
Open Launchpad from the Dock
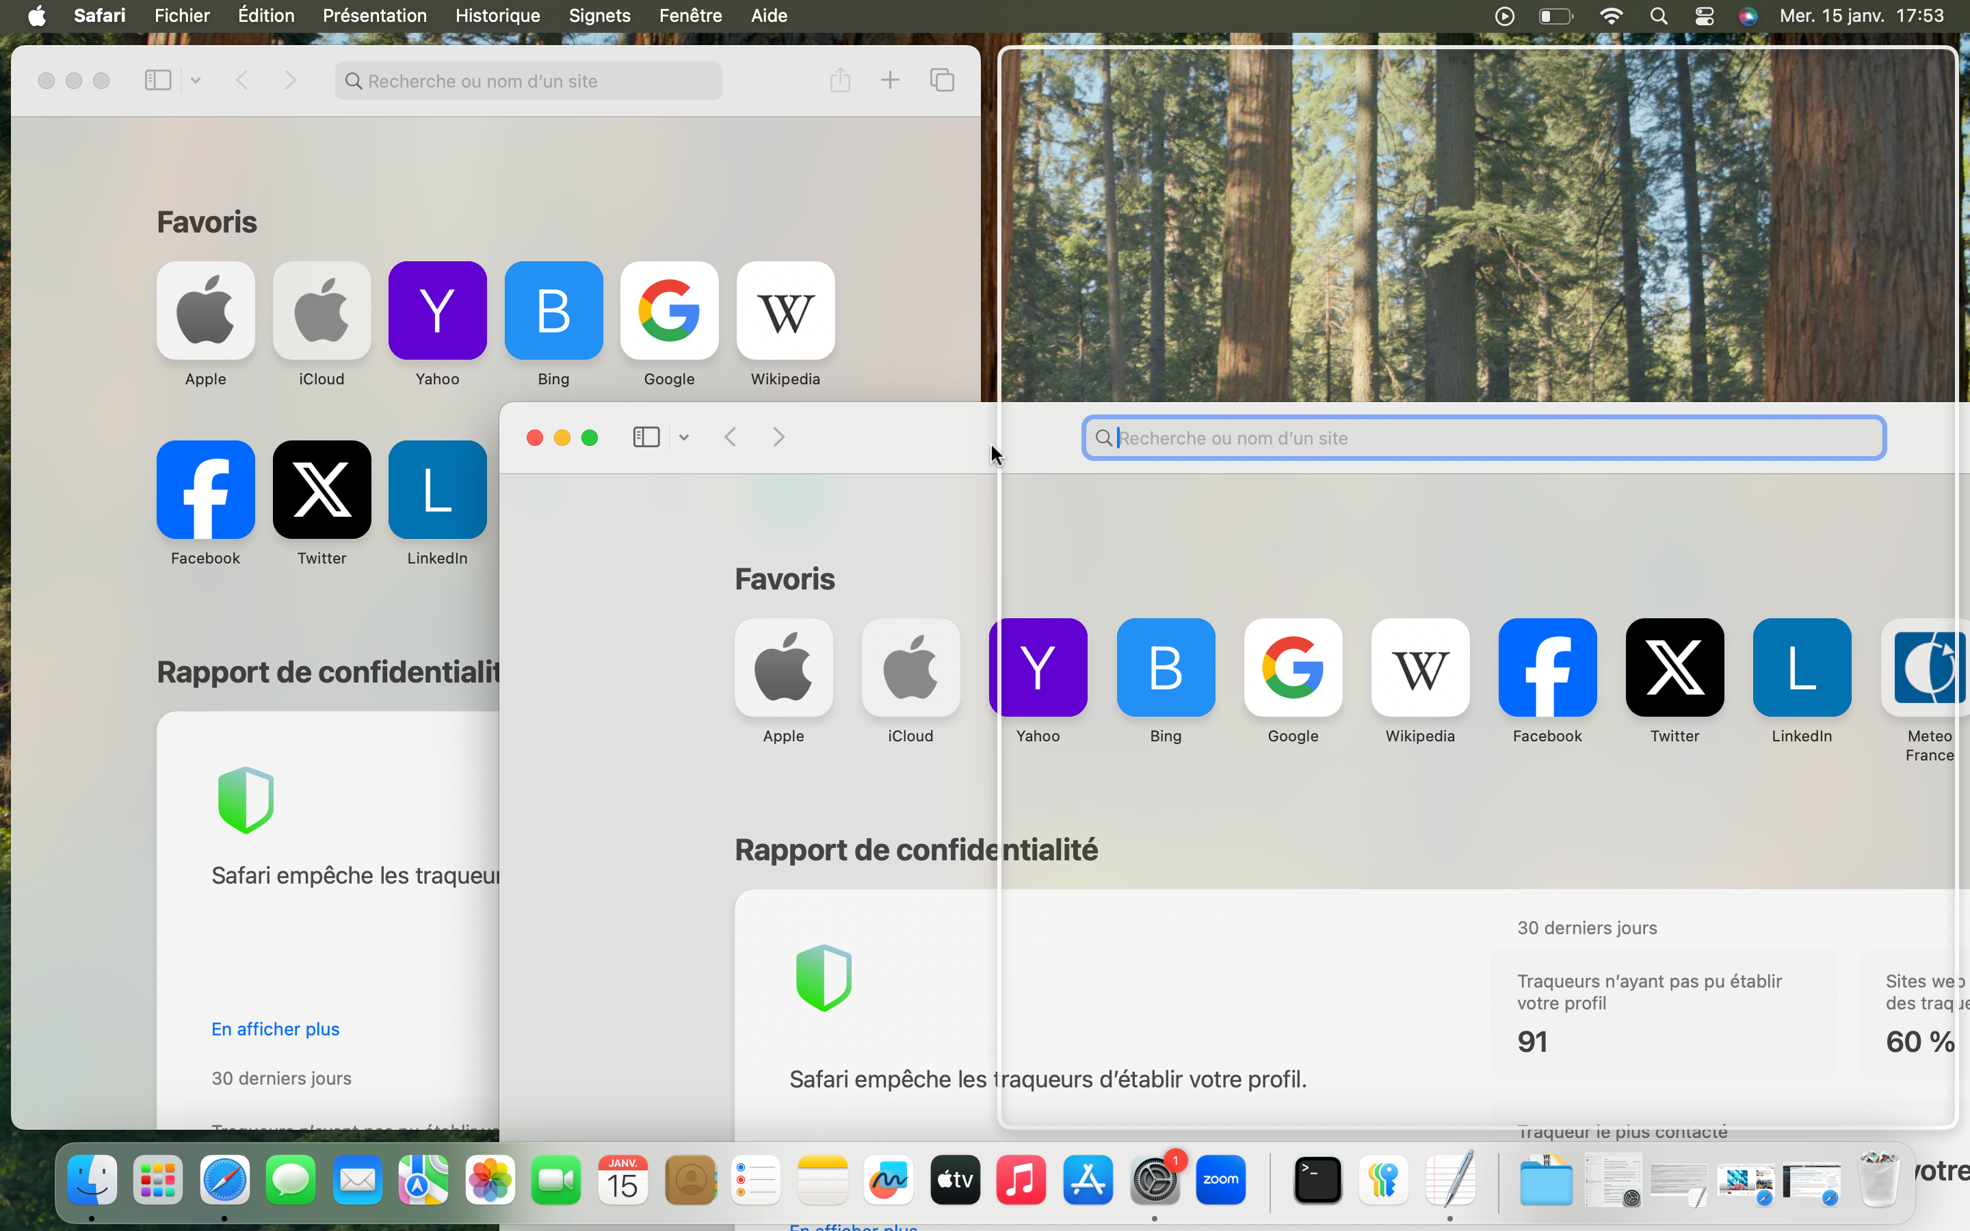pyautogui.click(x=158, y=1180)
